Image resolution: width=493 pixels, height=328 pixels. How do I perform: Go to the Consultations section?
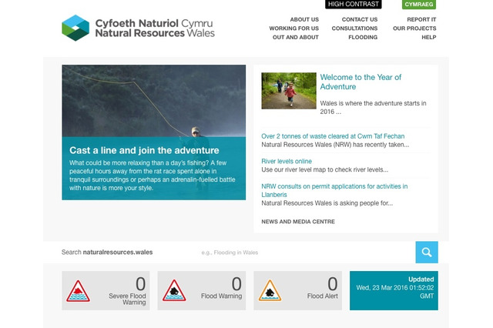click(354, 28)
